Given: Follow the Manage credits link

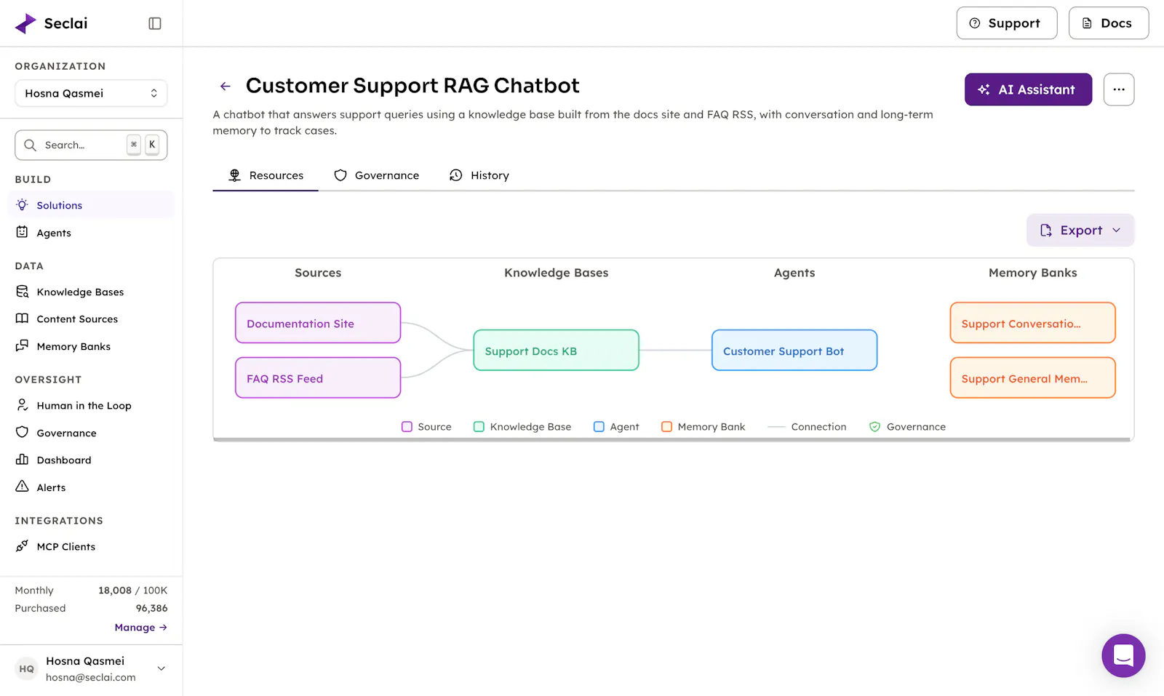Looking at the screenshot, I should pyautogui.click(x=140, y=628).
